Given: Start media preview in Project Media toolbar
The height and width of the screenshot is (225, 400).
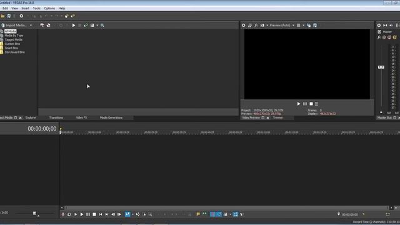Looking at the screenshot, I should [x=74, y=25].
